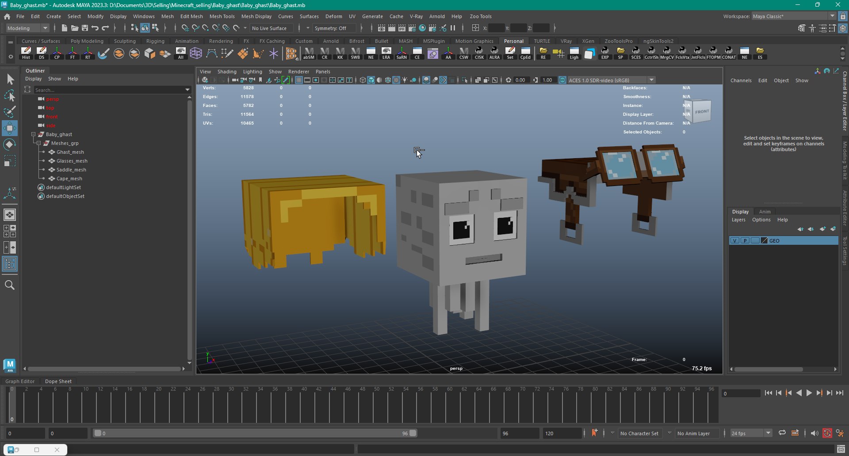Click the FRONT face of view cube
Screen dimensions: 849x456
coord(702,112)
